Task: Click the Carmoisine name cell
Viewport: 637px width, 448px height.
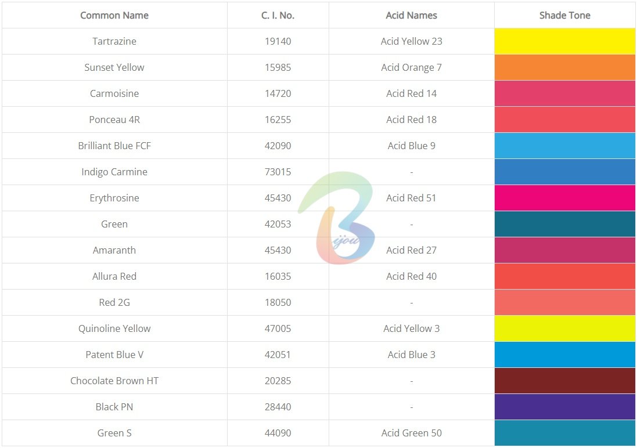Action: coord(114,93)
